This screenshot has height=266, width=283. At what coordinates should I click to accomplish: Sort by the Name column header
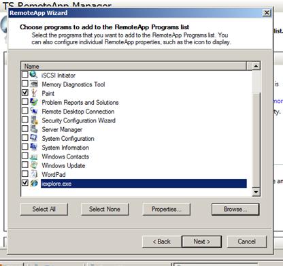tap(134, 66)
